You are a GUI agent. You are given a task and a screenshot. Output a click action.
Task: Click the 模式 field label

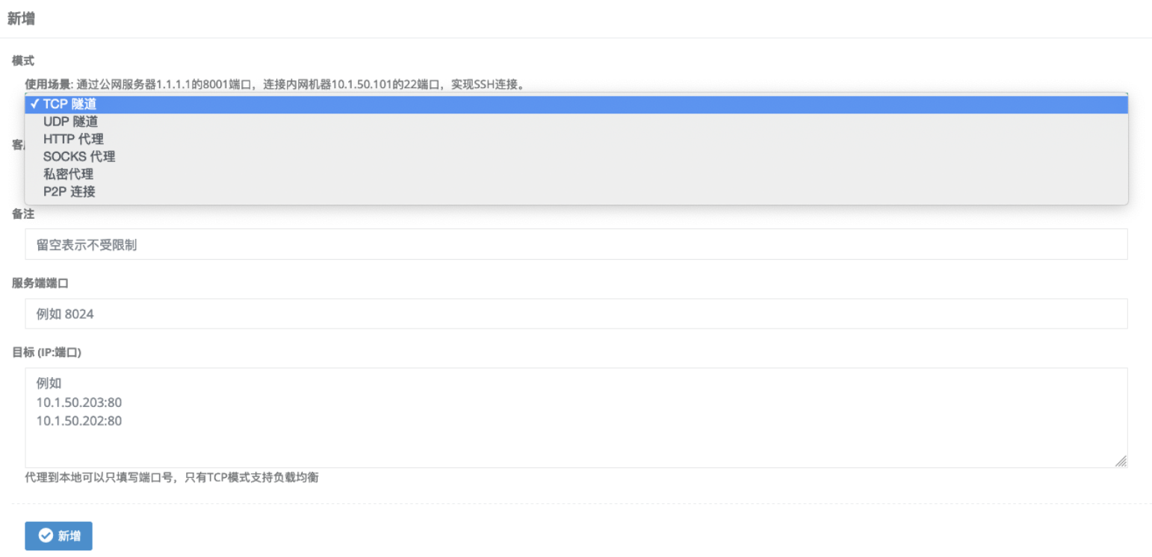click(x=23, y=60)
